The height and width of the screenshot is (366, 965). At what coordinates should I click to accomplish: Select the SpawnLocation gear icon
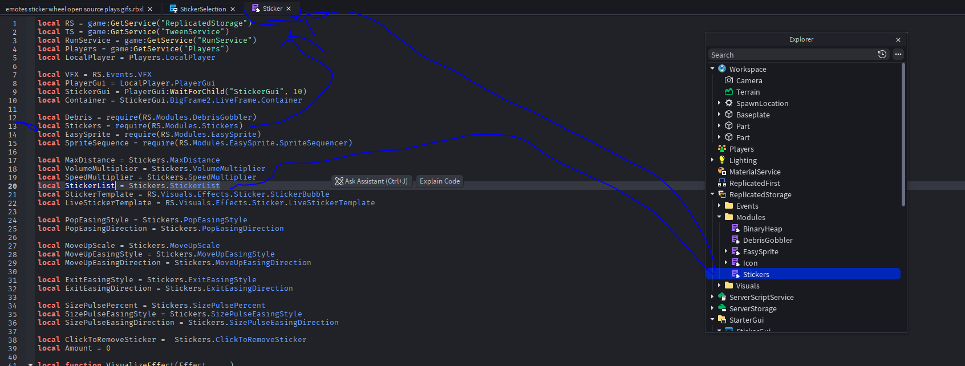coord(729,103)
